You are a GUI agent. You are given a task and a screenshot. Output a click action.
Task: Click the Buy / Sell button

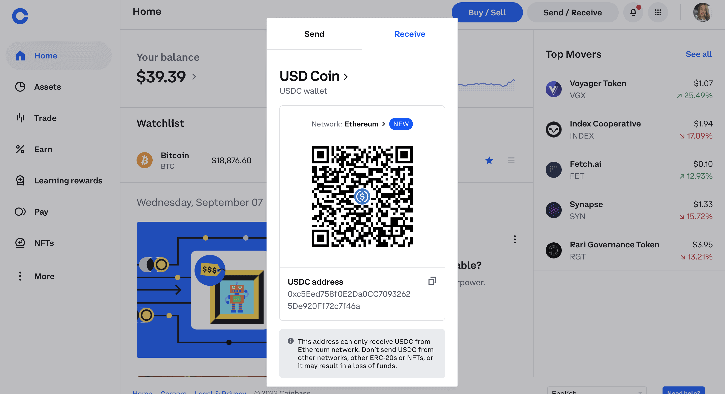[x=486, y=12]
